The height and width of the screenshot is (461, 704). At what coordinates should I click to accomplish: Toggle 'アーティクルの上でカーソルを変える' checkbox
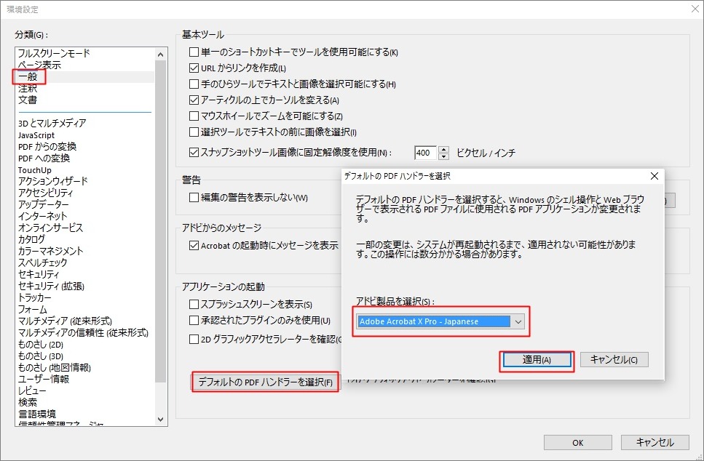coord(194,100)
